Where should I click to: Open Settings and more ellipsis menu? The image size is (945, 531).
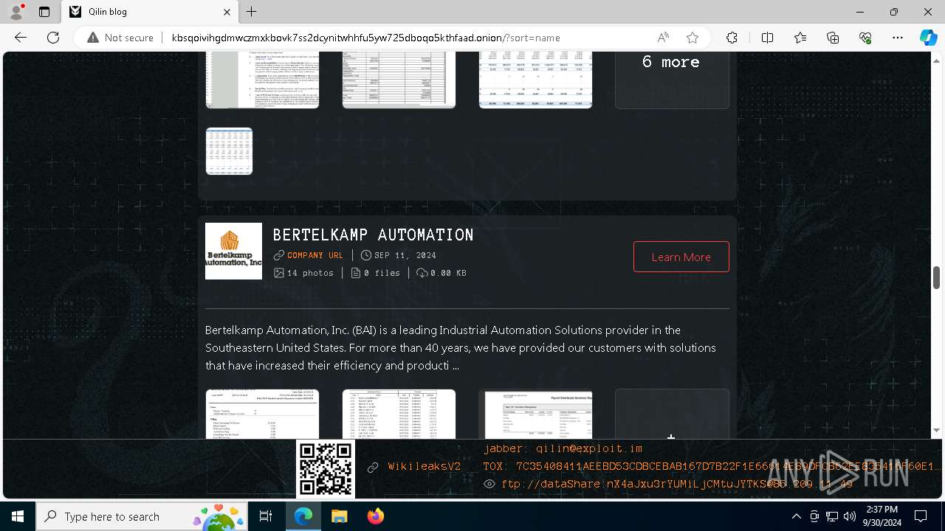click(898, 38)
